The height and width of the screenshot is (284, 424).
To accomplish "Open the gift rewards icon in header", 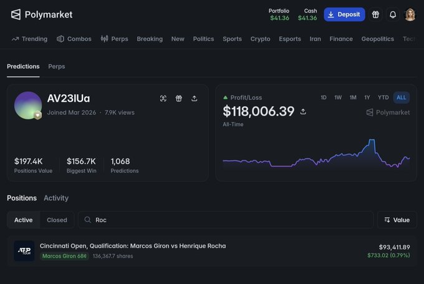I will click(375, 14).
